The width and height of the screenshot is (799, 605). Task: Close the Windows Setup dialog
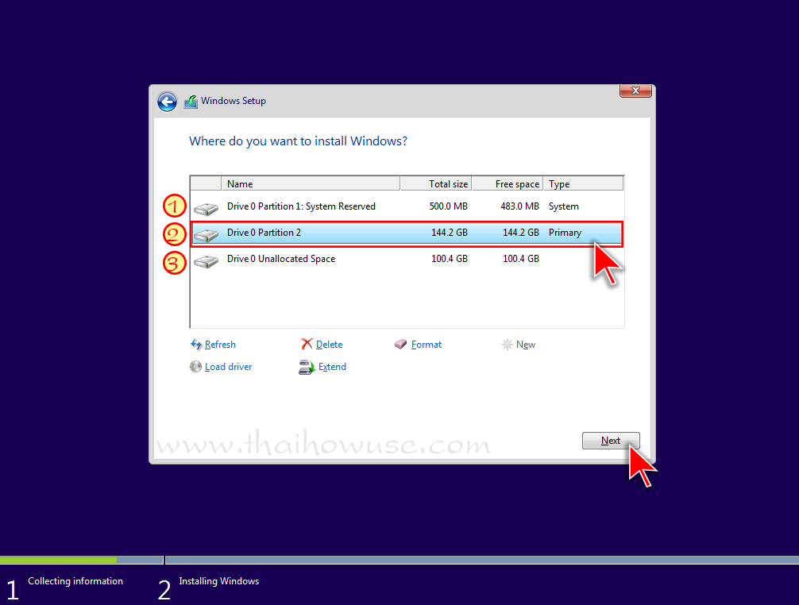635,91
